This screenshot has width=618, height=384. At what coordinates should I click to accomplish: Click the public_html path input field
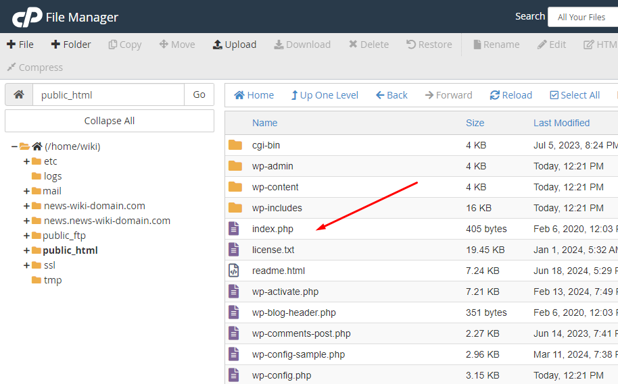tap(108, 94)
